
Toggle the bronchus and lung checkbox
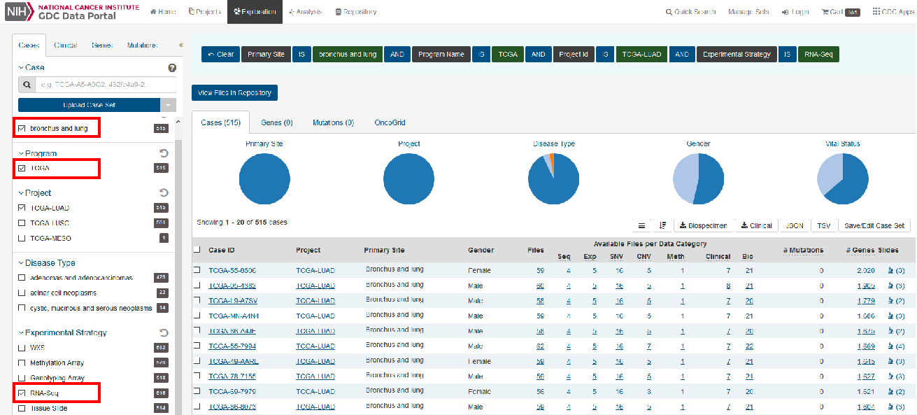pyautogui.click(x=22, y=129)
